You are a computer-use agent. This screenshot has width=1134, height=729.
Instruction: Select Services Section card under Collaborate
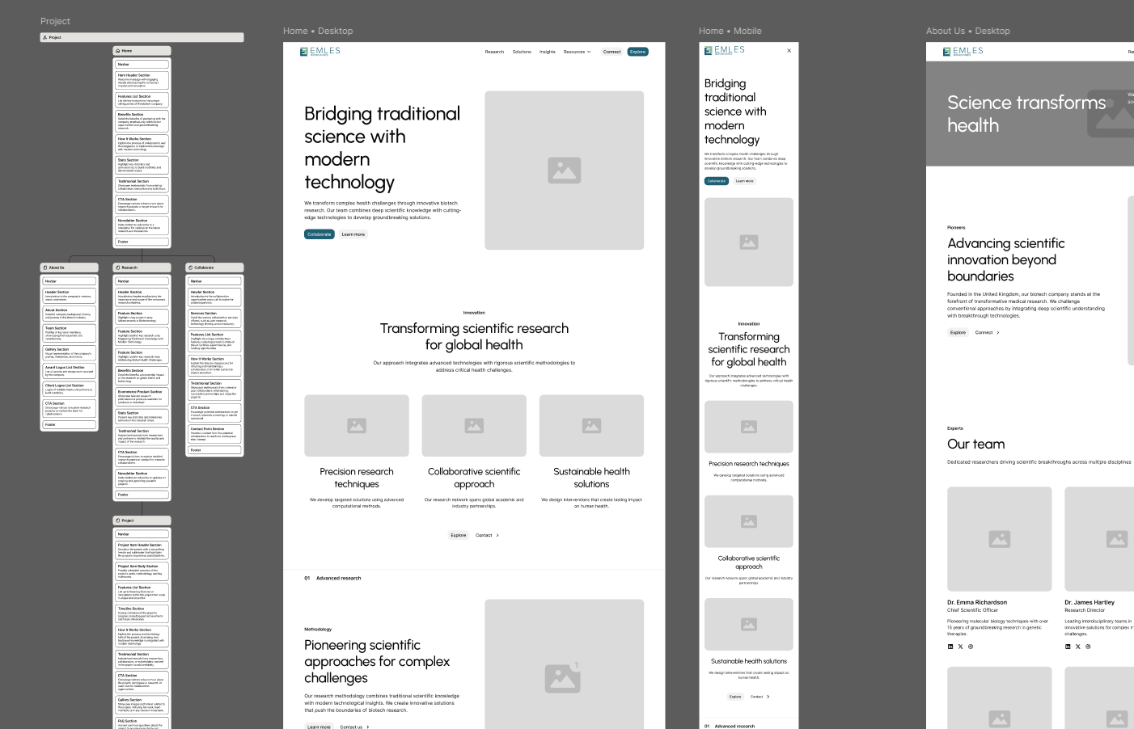[214, 318]
